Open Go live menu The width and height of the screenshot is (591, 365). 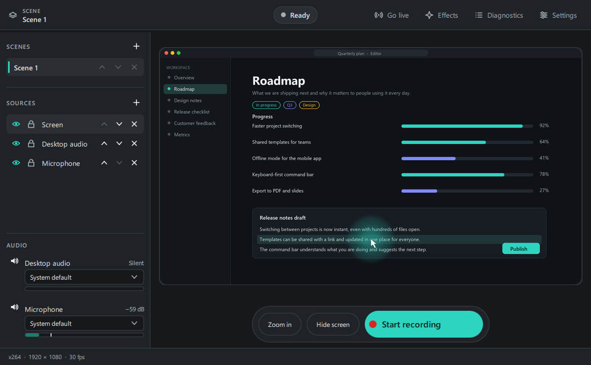[391, 16]
